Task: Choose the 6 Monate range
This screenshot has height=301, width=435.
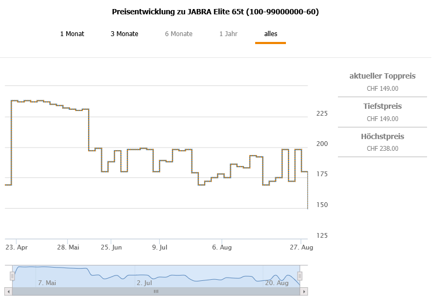Action: tap(179, 34)
